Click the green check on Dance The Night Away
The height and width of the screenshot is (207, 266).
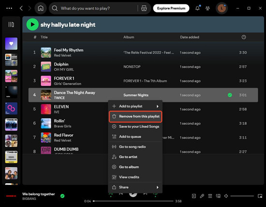click(230, 95)
